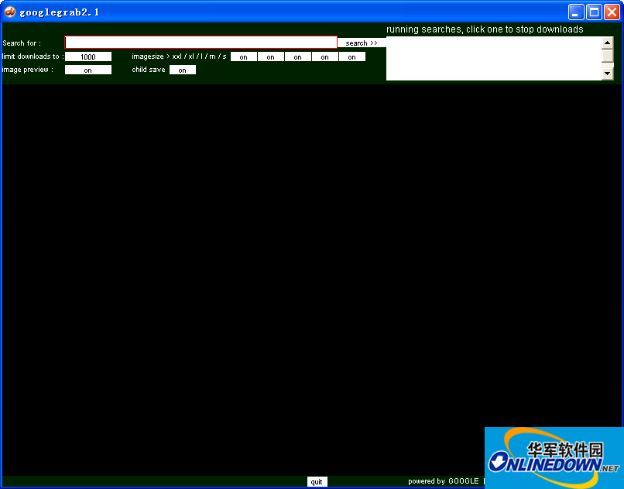
Task: Toggle the child save option
Action: (x=183, y=70)
